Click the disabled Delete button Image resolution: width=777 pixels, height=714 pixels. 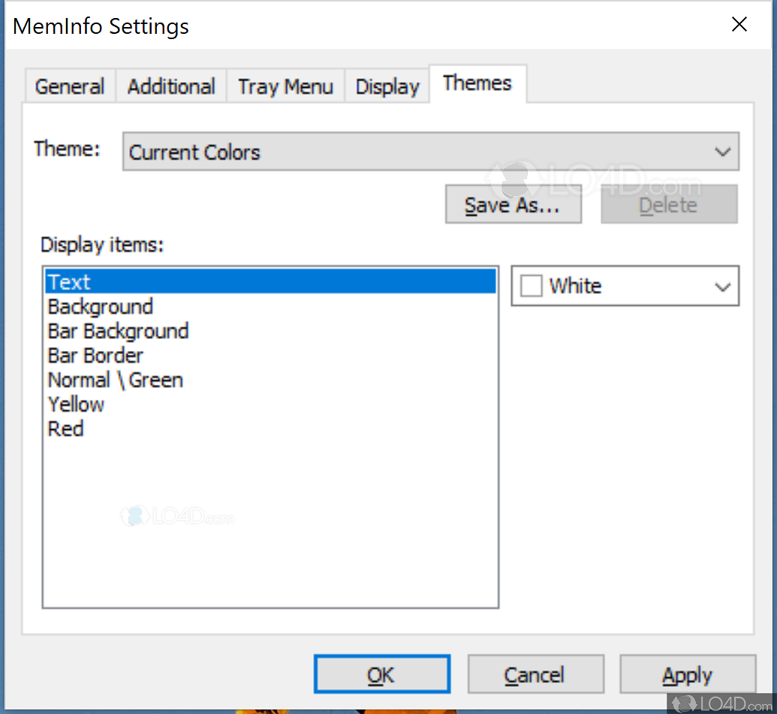(x=669, y=204)
